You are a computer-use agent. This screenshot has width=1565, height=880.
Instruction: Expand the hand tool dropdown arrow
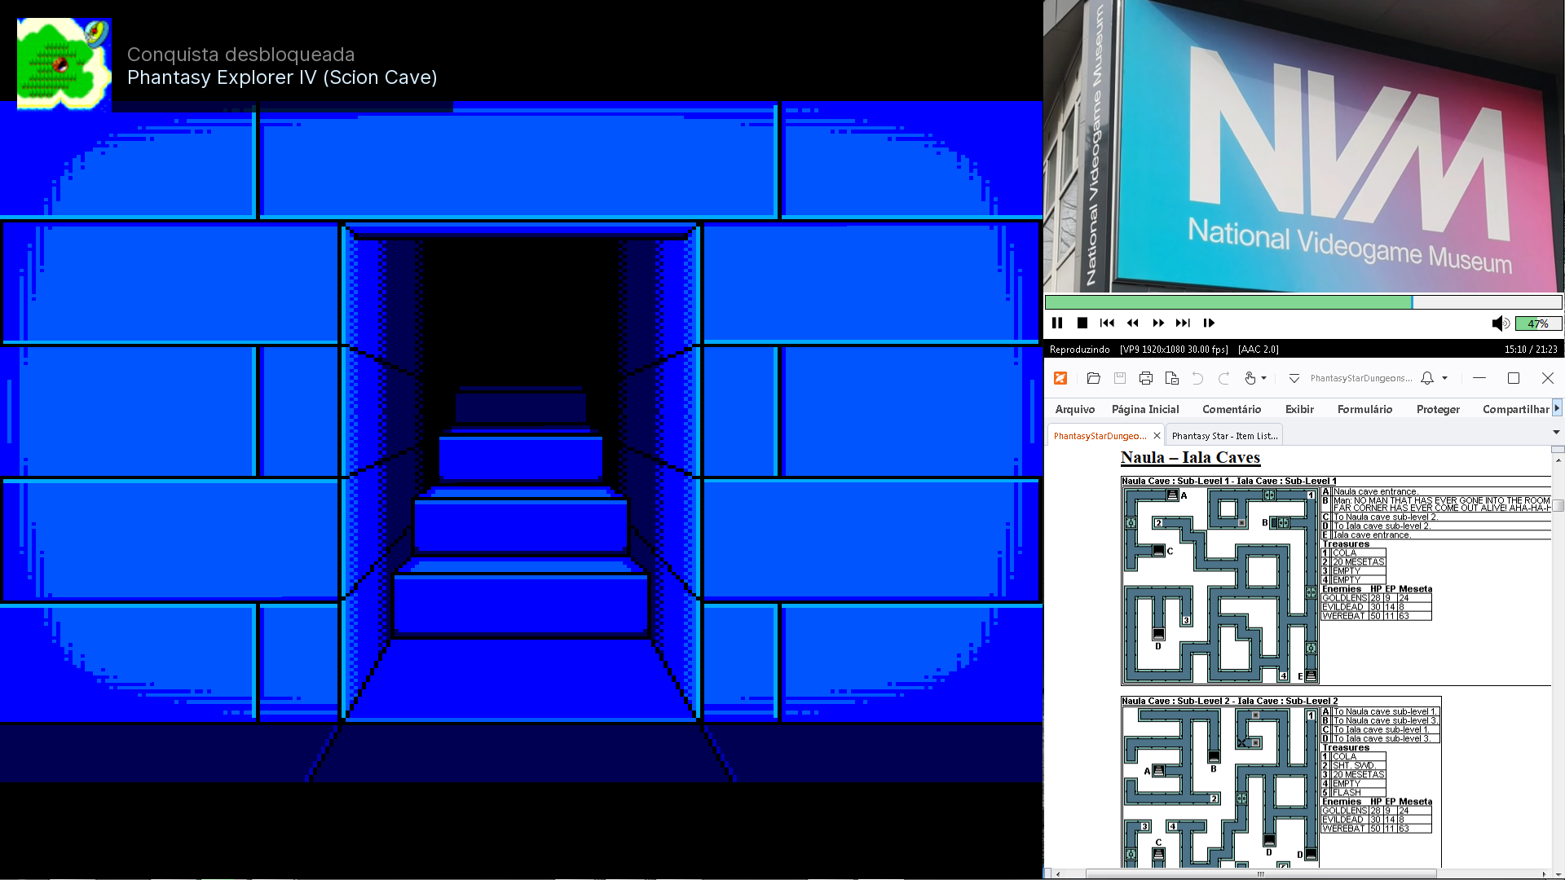pyautogui.click(x=1264, y=378)
